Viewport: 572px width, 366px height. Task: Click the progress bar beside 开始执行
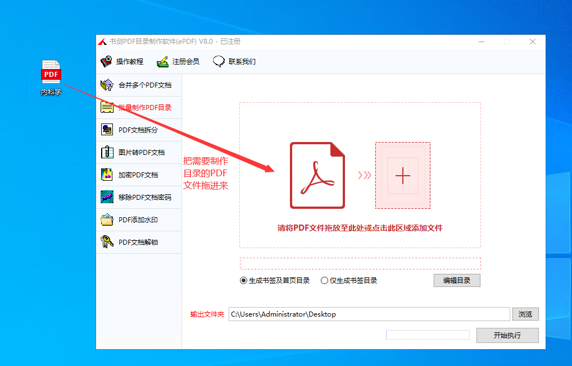pos(428,335)
